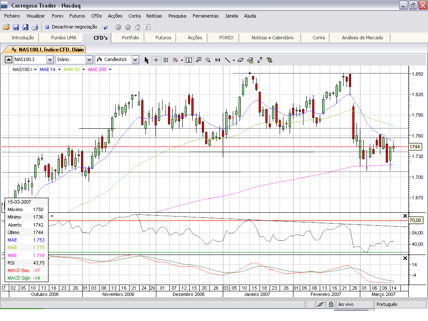
Task: Toggle the crosshair cursor tool
Action: coord(156,60)
